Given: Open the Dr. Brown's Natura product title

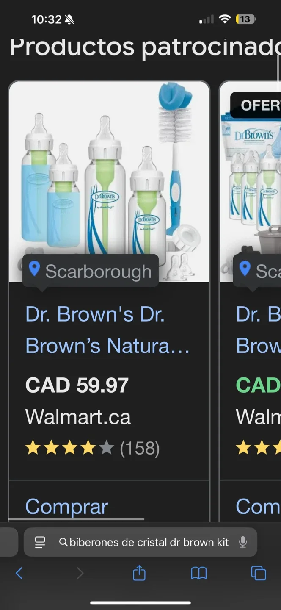Looking at the screenshot, I should point(95,330).
